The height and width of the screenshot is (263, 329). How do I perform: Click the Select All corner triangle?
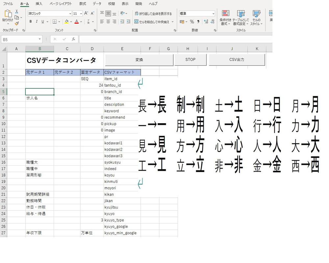pyautogui.click(x=4, y=49)
